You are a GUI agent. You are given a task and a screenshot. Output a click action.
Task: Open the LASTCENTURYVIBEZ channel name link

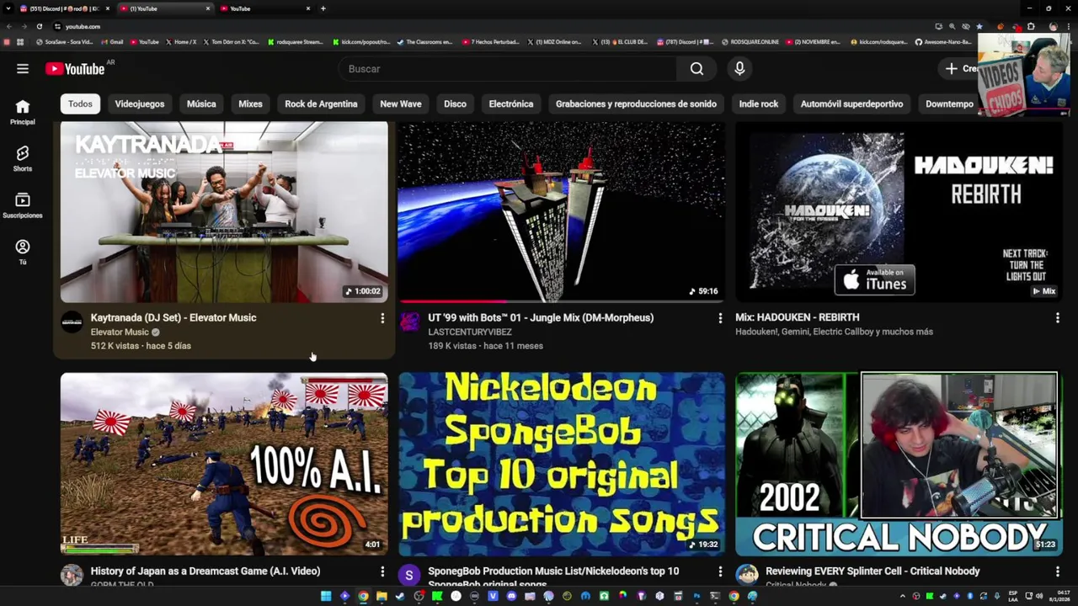tap(470, 332)
